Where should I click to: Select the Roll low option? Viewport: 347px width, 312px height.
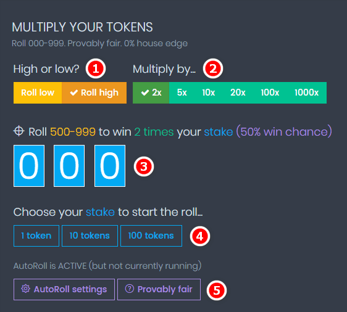click(x=38, y=93)
